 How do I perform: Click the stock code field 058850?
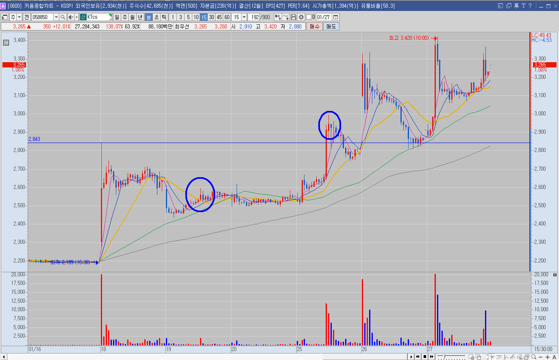(x=42, y=17)
